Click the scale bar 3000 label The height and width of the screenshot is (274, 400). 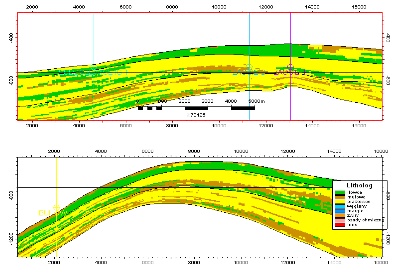tap(207, 101)
